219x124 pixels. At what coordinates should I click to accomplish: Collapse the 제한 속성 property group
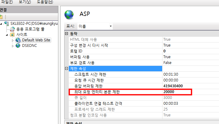66,68
